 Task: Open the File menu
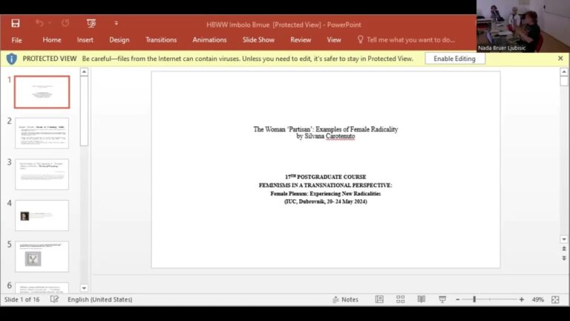(16, 40)
